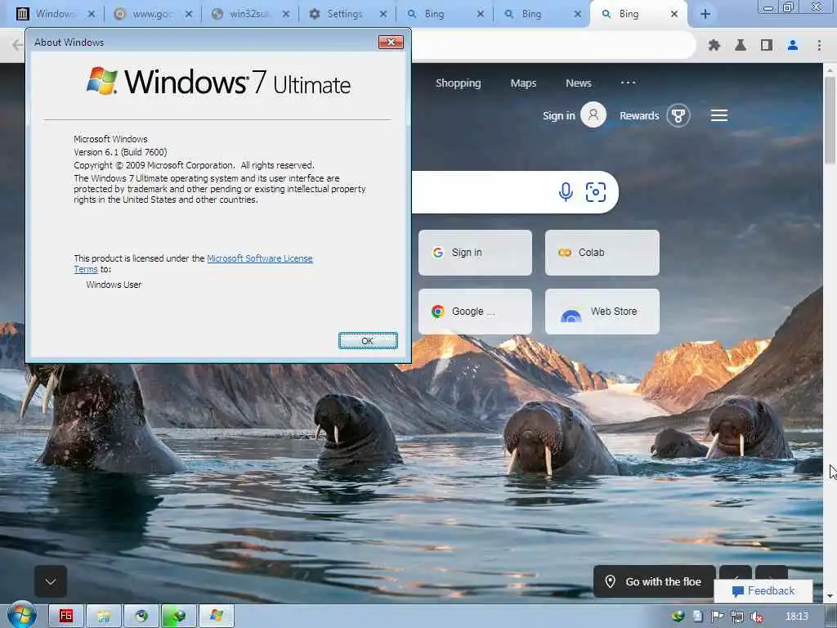This screenshot has height=628, width=837.
Task: Open the Google Sign in shortcut tile
Action: pos(475,253)
